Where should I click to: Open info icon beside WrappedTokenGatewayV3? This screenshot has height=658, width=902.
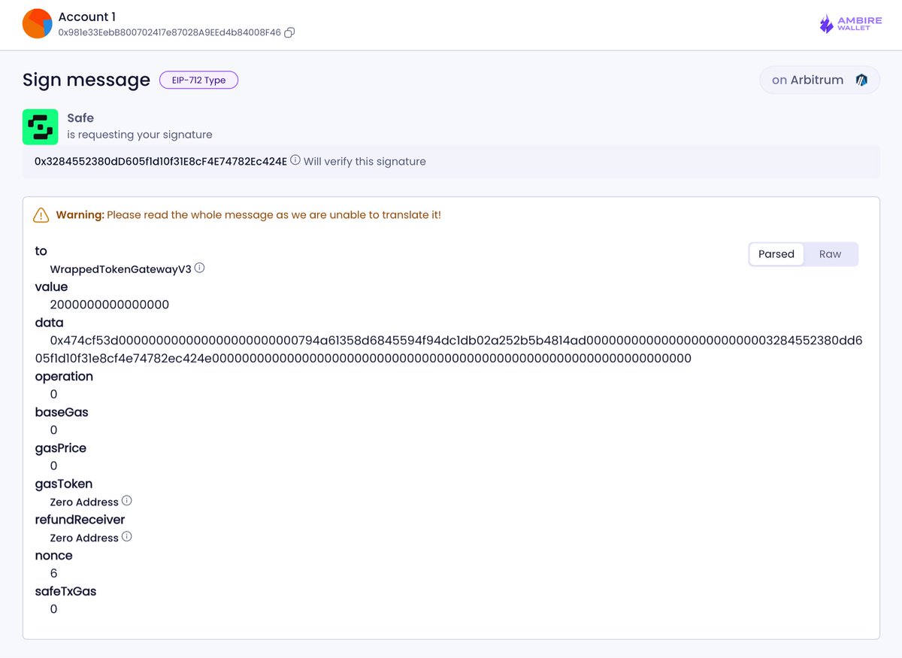pos(199,268)
